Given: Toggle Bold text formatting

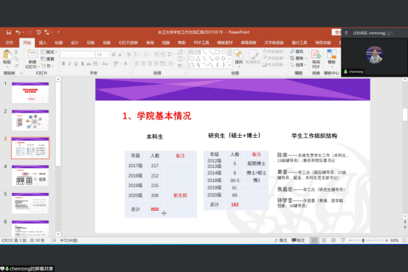Looking at the screenshot, I should 63,63.
